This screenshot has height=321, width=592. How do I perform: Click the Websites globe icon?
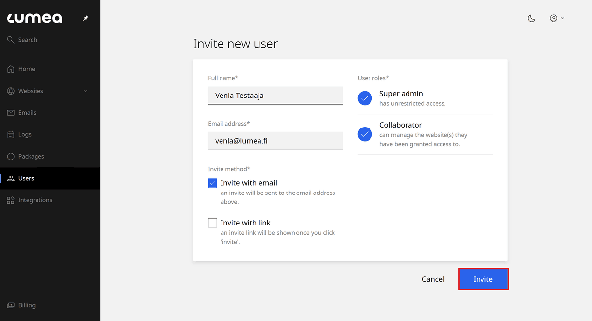click(x=11, y=91)
